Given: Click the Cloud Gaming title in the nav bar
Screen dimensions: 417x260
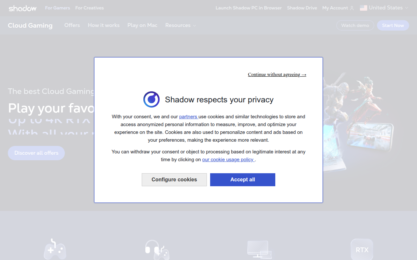Looking at the screenshot, I should (30, 25).
